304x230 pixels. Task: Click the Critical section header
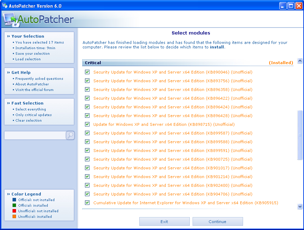pos(188,63)
